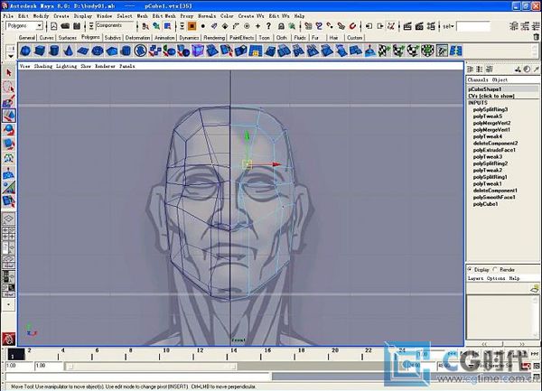Select the Render radio button in layer editor
The width and height of the screenshot is (542, 391).
(x=495, y=269)
